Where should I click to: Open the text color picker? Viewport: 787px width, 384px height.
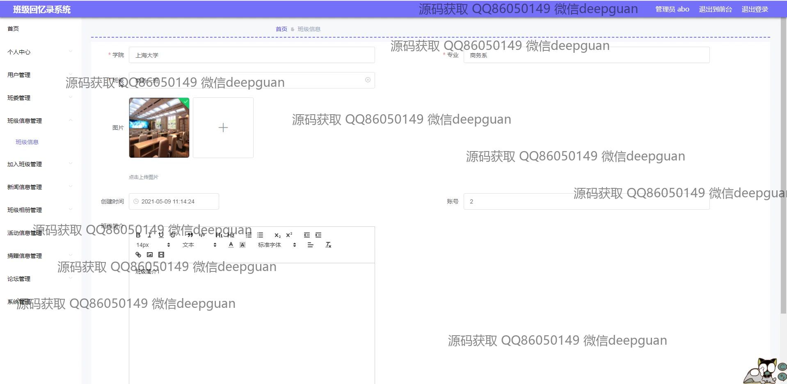tap(231, 245)
